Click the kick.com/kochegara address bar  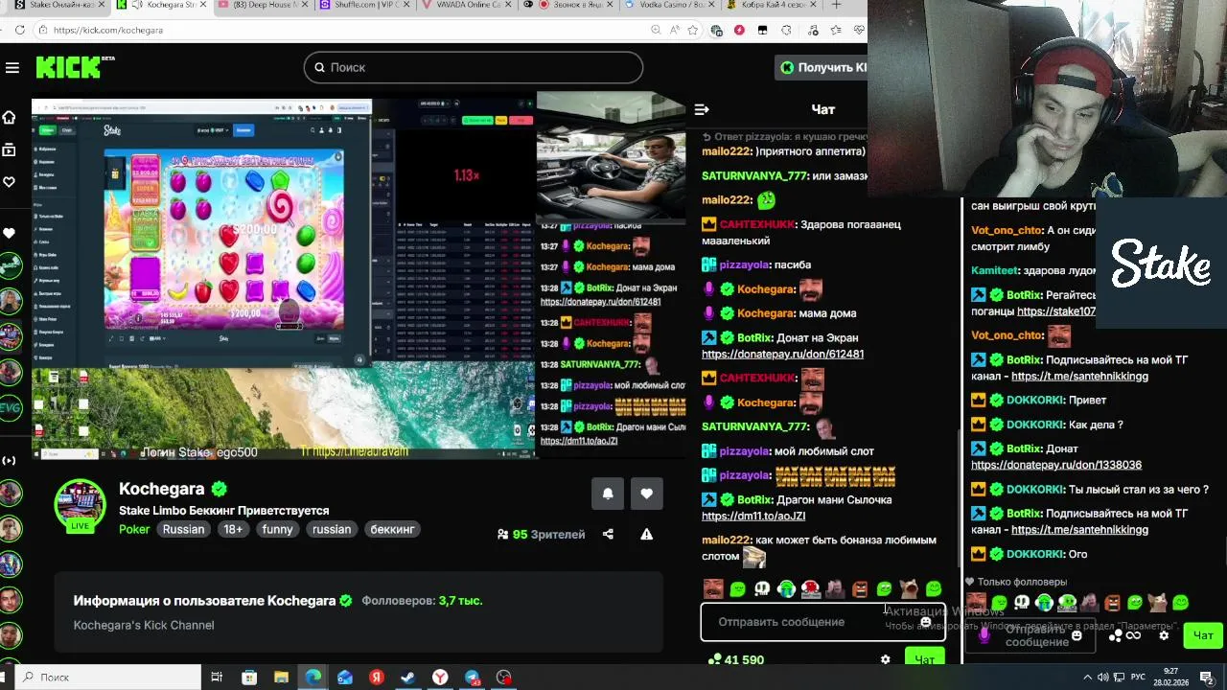pyautogui.click(x=345, y=30)
